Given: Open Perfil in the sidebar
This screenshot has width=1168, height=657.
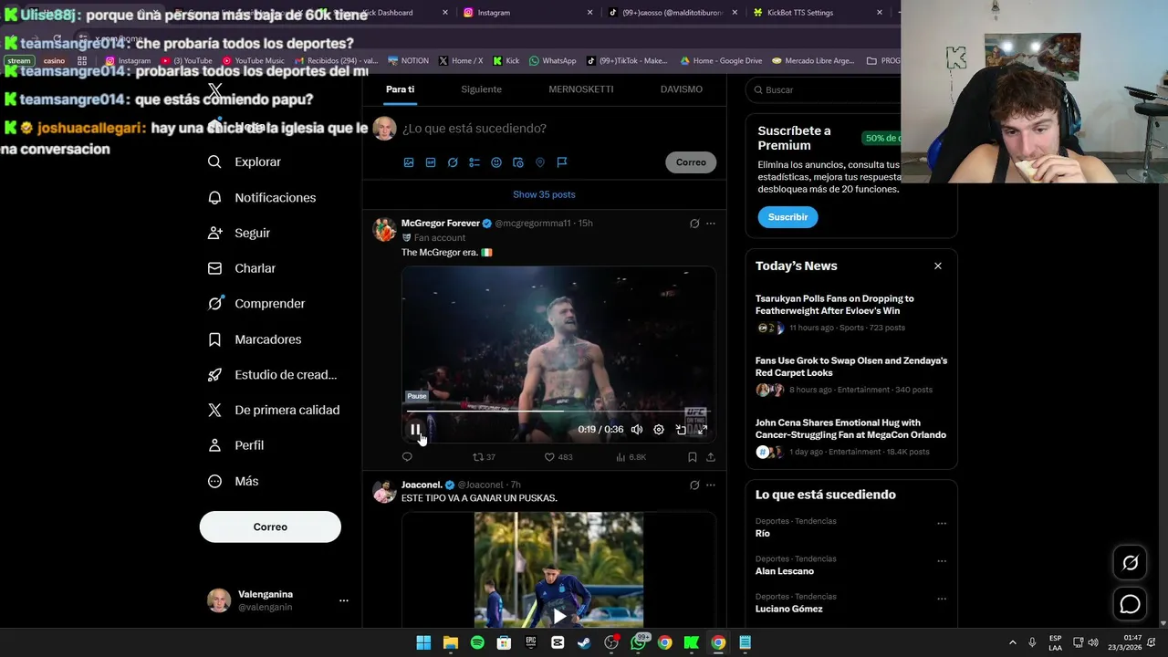Looking at the screenshot, I should [236, 445].
